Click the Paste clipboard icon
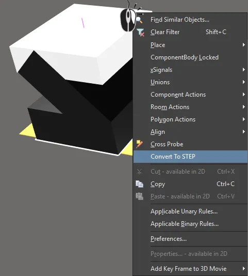 139,196
